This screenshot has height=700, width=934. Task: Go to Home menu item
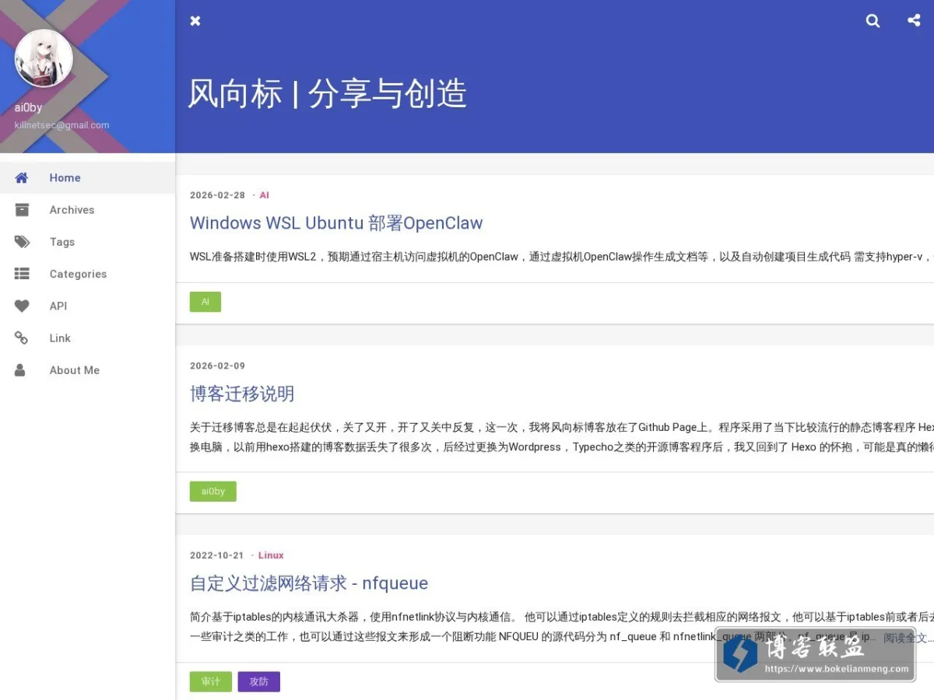pos(87,177)
